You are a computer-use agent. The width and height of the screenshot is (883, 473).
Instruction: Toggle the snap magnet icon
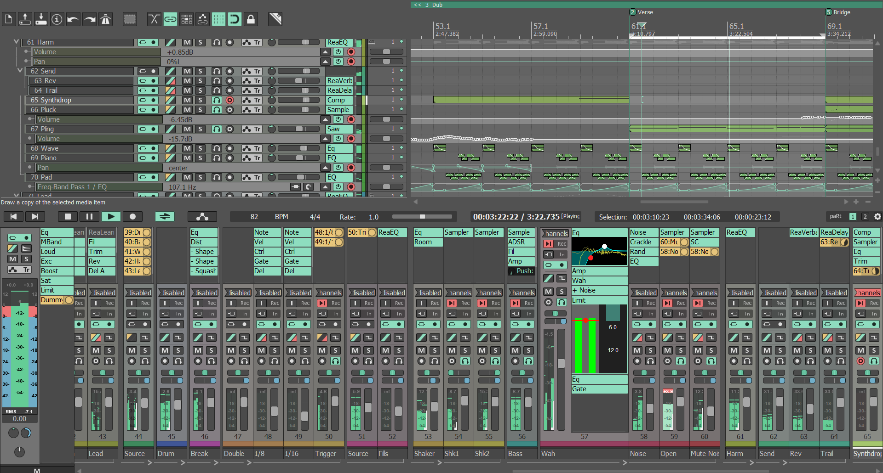[235, 19]
